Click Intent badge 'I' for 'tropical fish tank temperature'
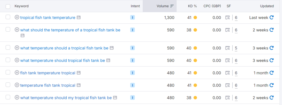 click(132, 18)
